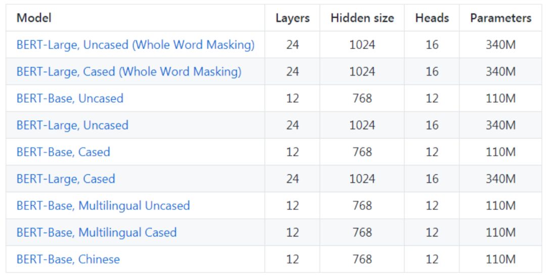
Task: Select Layers 12 in BERT-Base, Cased row
Action: pos(293,152)
